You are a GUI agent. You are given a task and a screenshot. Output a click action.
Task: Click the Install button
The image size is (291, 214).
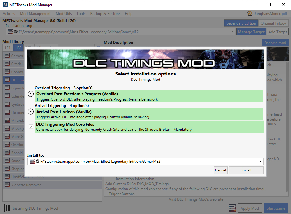click(246, 170)
